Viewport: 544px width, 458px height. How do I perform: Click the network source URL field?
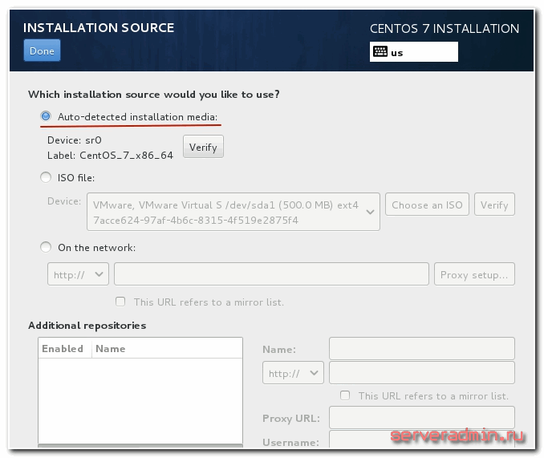(x=271, y=274)
